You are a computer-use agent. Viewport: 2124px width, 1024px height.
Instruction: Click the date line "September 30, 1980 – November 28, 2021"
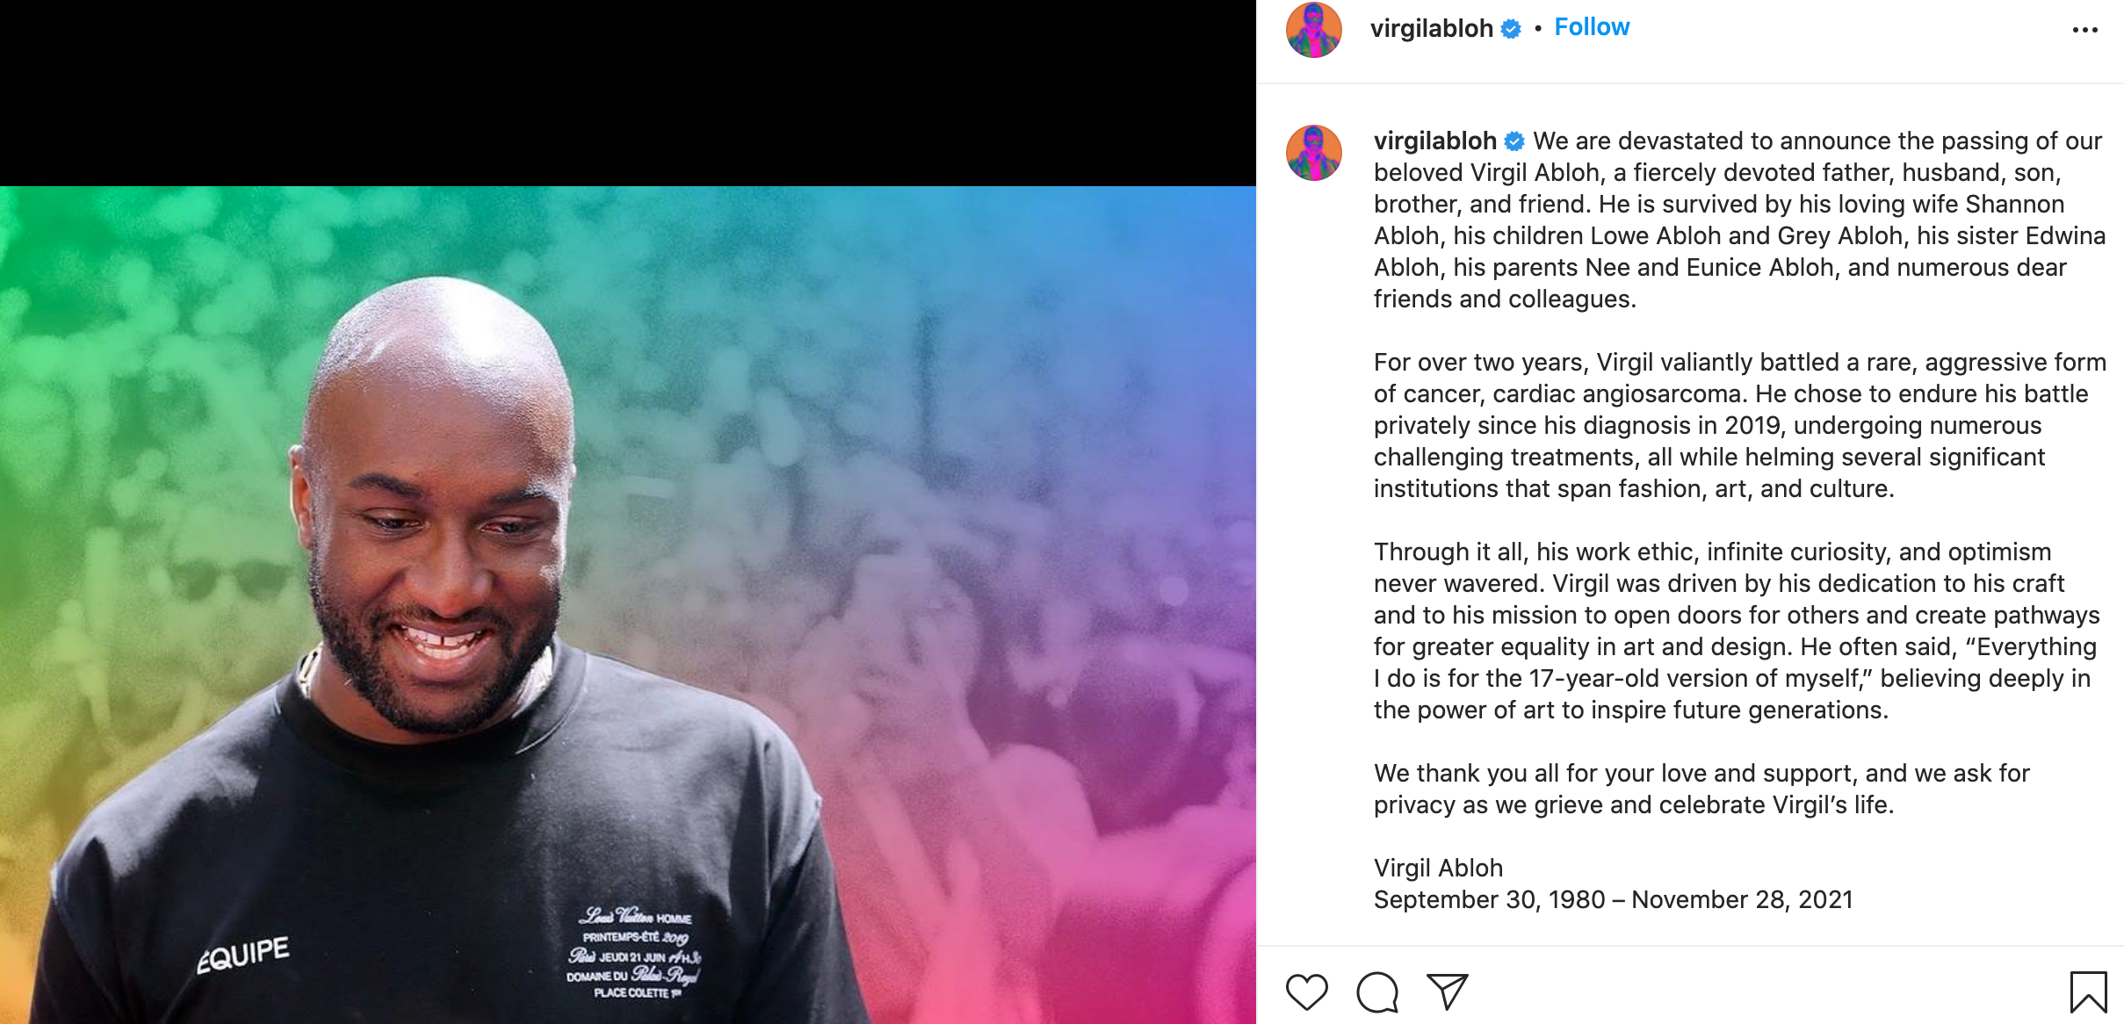point(1613,899)
